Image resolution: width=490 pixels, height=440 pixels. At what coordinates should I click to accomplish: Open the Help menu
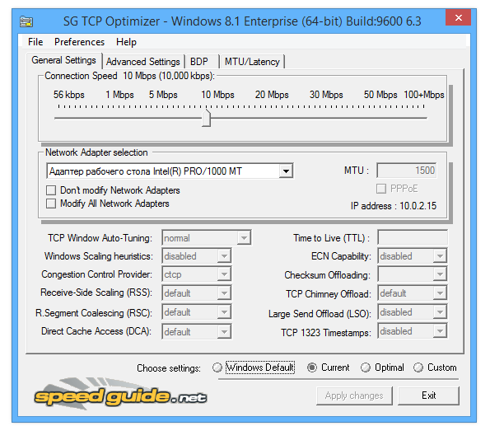[126, 42]
